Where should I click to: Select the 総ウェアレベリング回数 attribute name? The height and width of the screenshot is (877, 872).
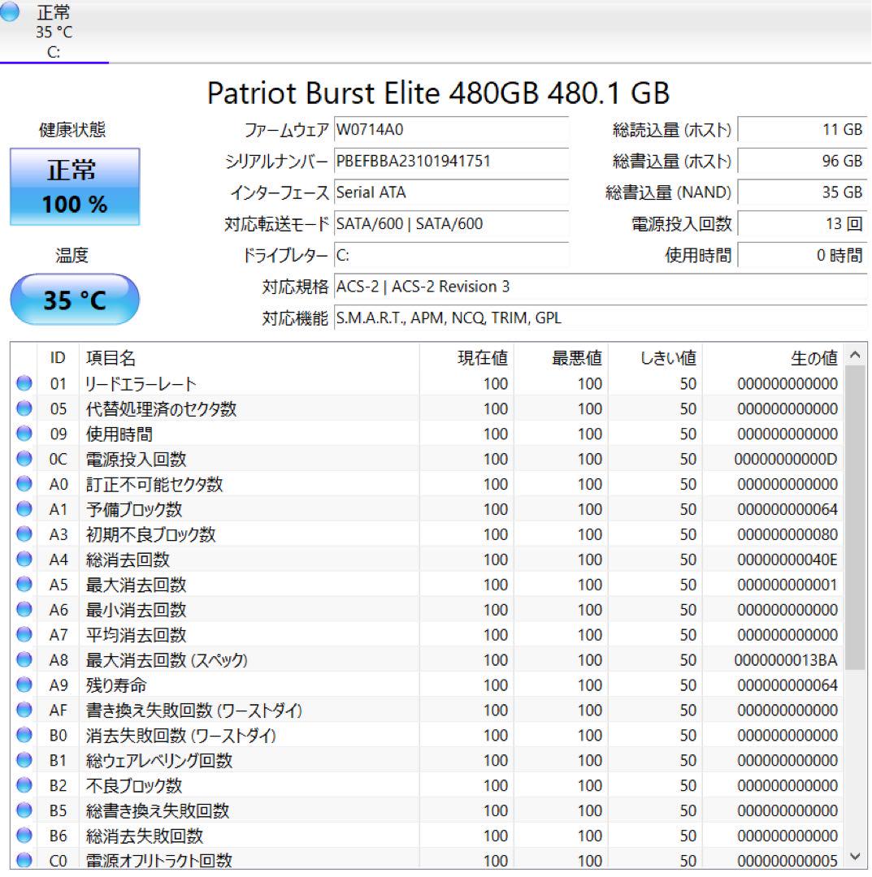[159, 761]
